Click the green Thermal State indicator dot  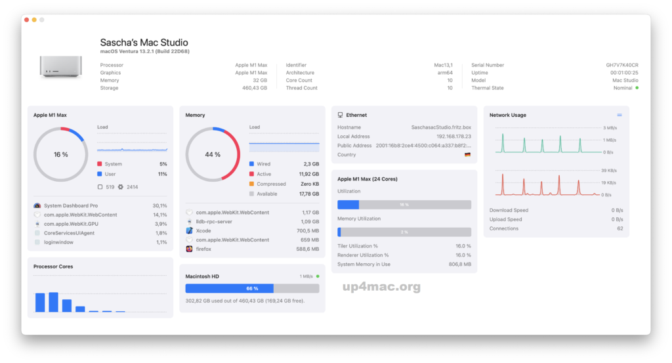tap(637, 88)
